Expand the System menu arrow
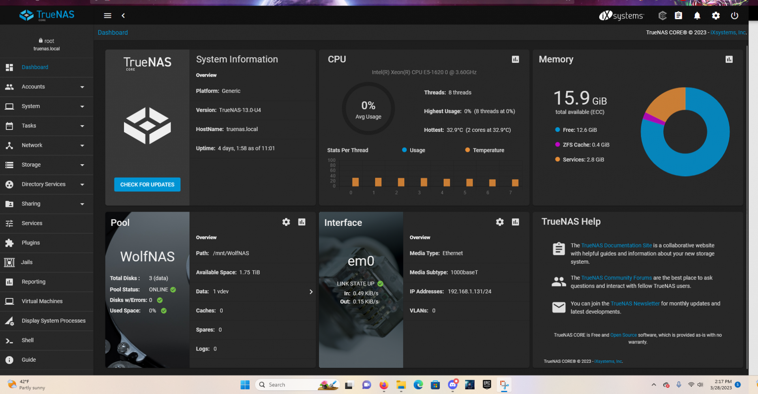The image size is (758, 394). tap(82, 107)
